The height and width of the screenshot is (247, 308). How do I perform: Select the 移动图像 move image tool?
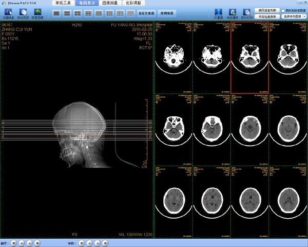point(23,12)
